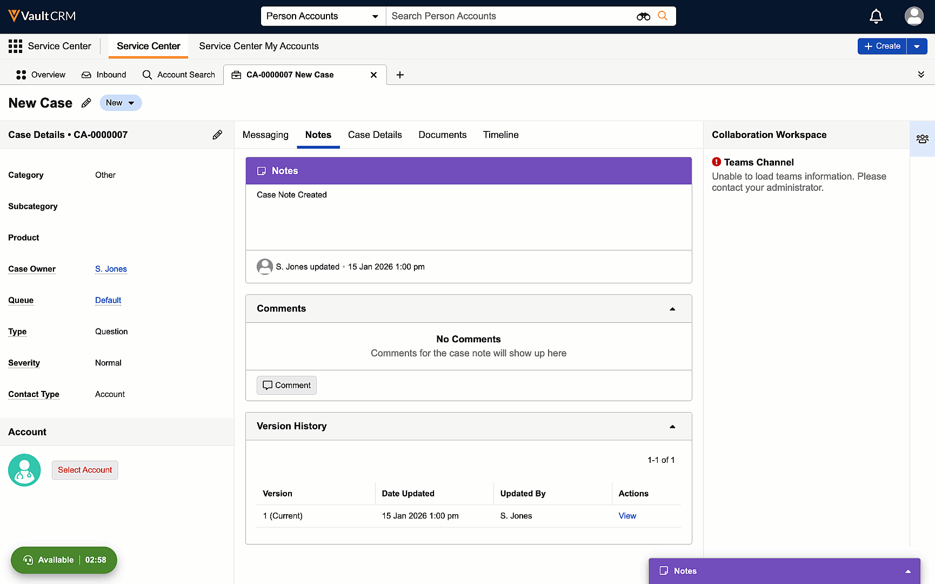Viewport: 935px width, 584px height.
Task: Open the Person Accounts dropdown
Action: coord(323,16)
